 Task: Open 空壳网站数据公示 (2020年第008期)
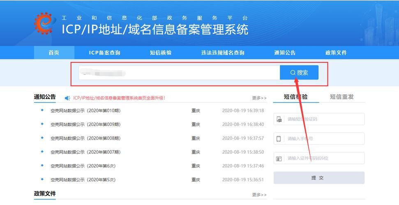click(85, 138)
